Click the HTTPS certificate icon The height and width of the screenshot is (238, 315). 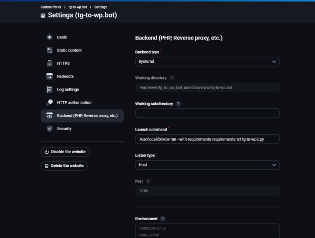coord(49,63)
